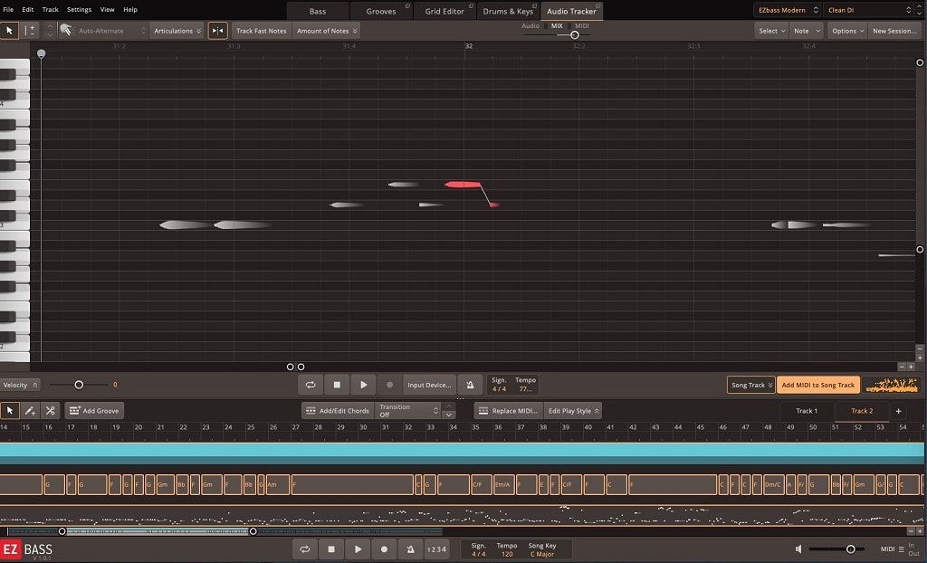This screenshot has width=927, height=563.
Task: Open the Transition Off selector
Action: pos(408,410)
